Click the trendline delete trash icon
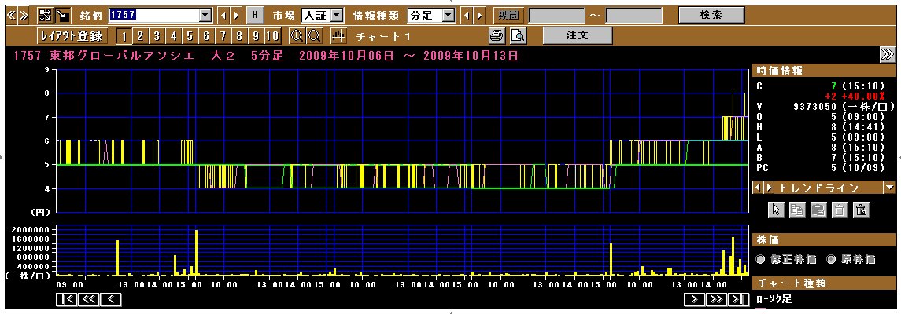The height and width of the screenshot is (314, 901). (840, 209)
